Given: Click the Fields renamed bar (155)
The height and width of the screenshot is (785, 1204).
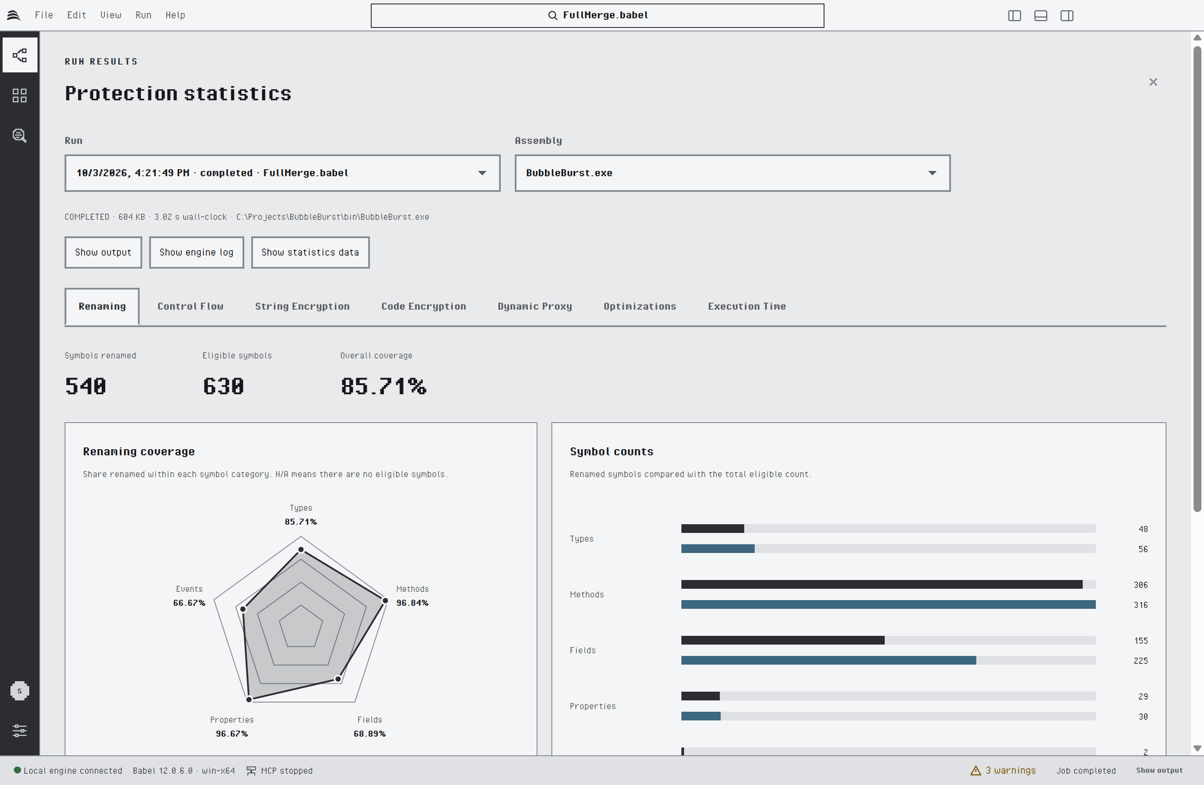Looking at the screenshot, I should pos(783,640).
